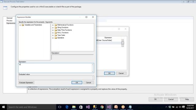196x110 pixels.
Task: Click OK in the Property Expressions Editor
Action: pos(109,73)
